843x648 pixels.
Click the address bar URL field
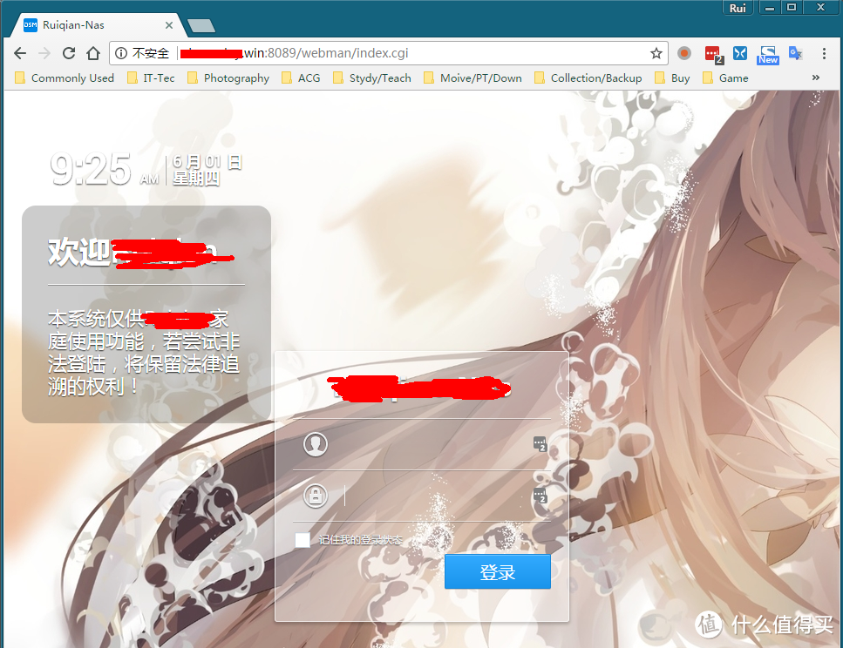(388, 53)
